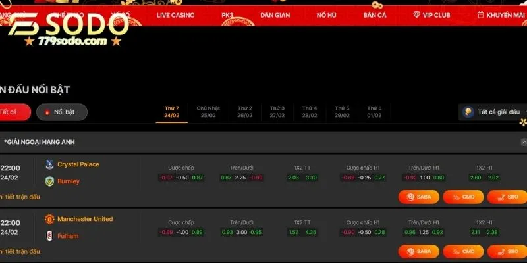
Task: Select Cược chấp H1 odds 0.77 Crystal Palace
Action: tap(379, 178)
